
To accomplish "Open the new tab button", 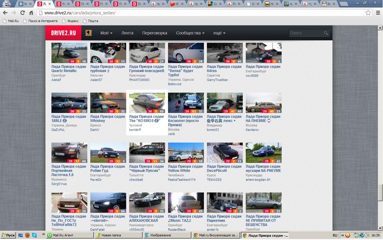I will pos(344,4).
